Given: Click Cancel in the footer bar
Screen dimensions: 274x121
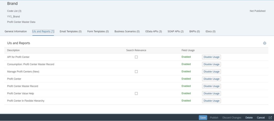Looking at the screenshot, I should pyautogui.click(x=261, y=118).
